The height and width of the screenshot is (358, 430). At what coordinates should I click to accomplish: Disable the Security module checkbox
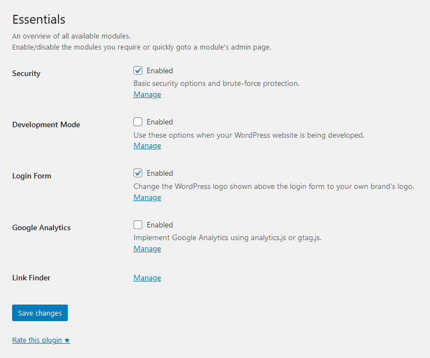click(x=138, y=70)
